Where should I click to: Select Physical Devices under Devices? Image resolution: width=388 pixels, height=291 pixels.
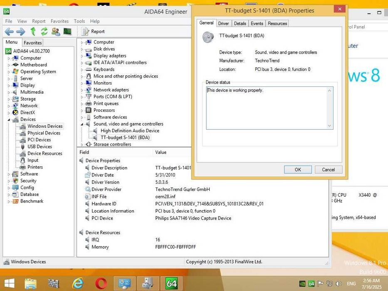click(x=44, y=133)
